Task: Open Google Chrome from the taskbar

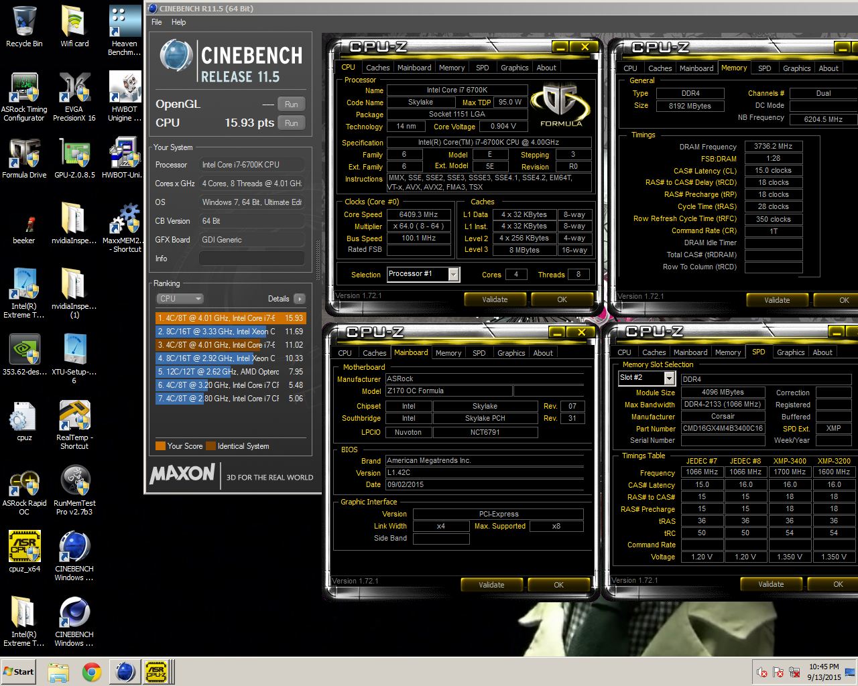Action: pyautogui.click(x=92, y=672)
